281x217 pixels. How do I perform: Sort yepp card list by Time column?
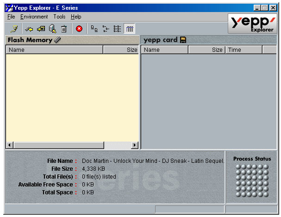(x=244, y=50)
